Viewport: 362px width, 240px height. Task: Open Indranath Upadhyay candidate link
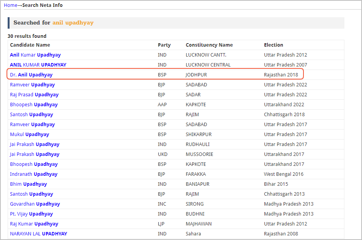pos(34,174)
